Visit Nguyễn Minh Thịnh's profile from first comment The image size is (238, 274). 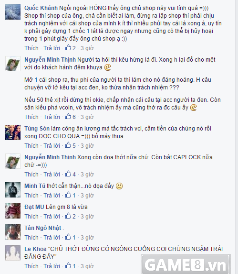(x=50, y=60)
